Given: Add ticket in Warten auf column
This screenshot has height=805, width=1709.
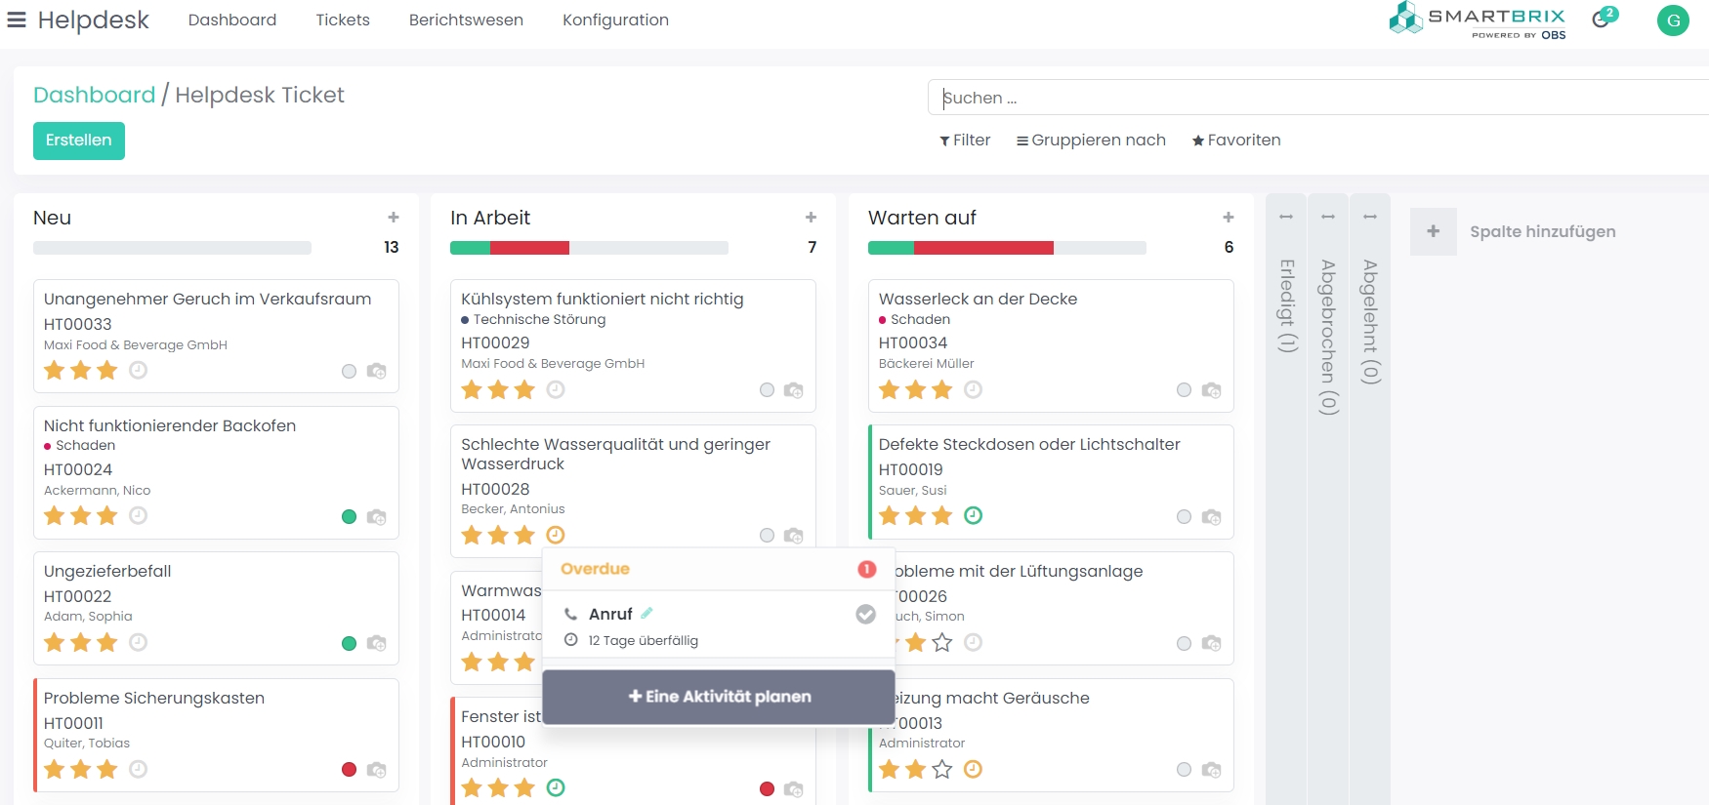Looking at the screenshot, I should (x=1229, y=218).
